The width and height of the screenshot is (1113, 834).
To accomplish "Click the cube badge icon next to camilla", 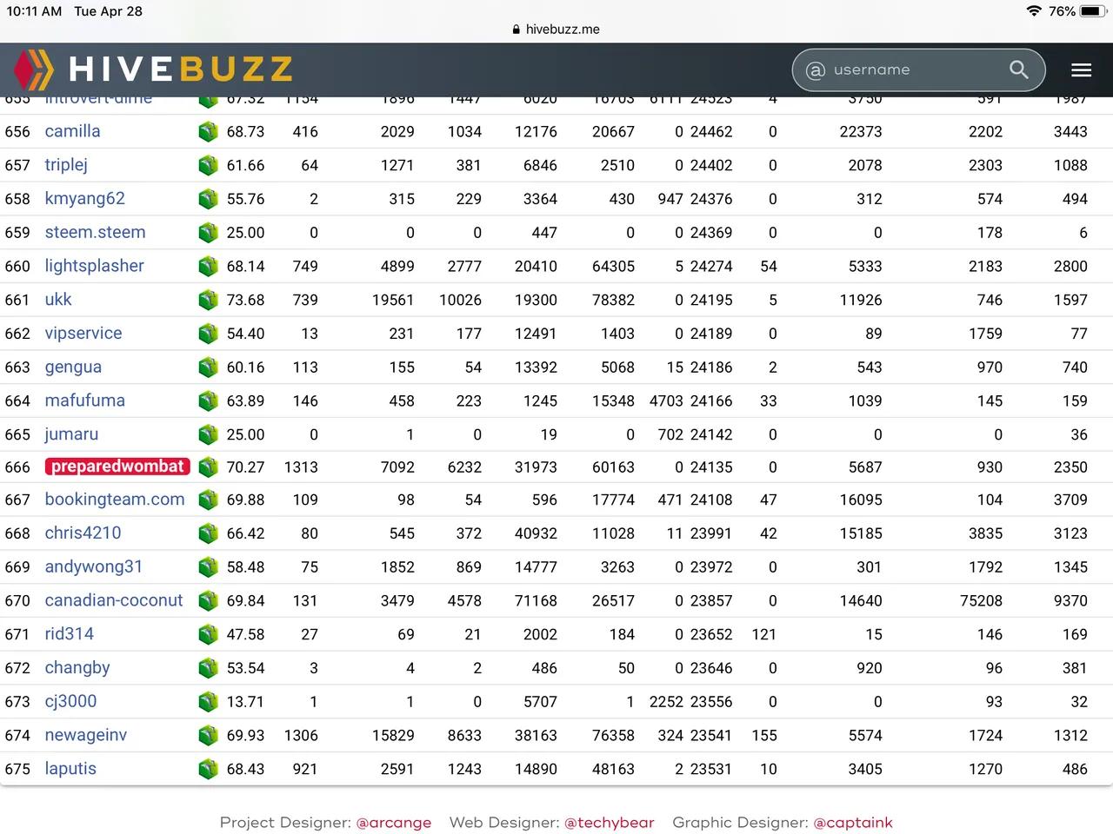I will [x=209, y=132].
